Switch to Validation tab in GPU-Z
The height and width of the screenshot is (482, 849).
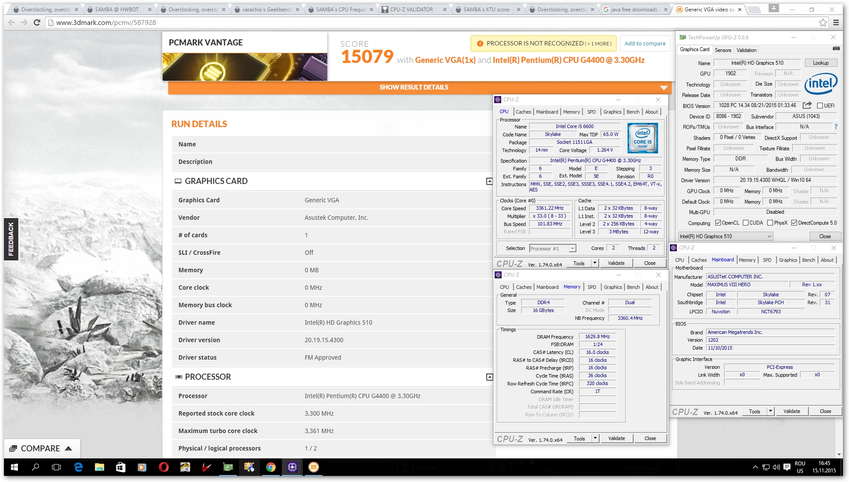(x=746, y=50)
